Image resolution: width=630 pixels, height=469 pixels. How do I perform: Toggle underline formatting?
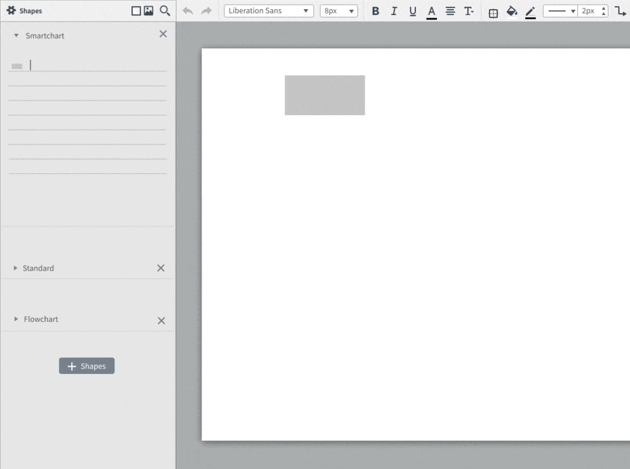point(413,11)
